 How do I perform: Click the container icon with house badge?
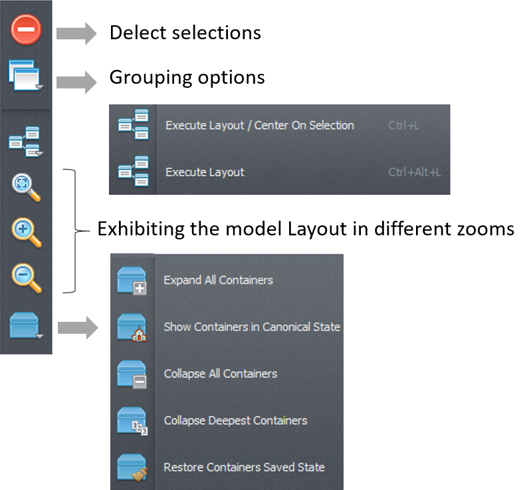(132, 327)
